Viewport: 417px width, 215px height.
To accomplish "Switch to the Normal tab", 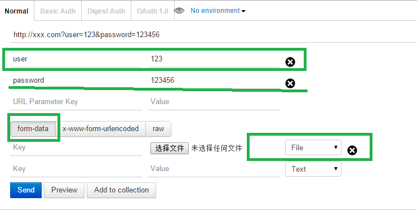I will coord(16,11).
